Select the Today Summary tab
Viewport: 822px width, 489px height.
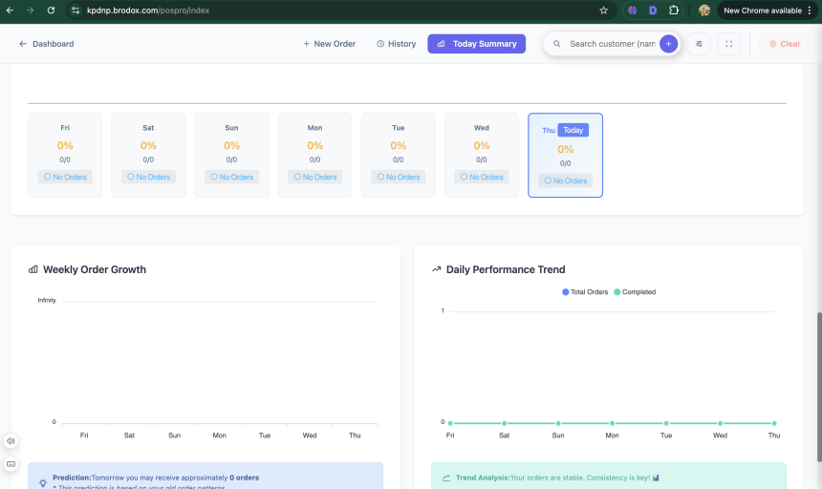tap(476, 44)
